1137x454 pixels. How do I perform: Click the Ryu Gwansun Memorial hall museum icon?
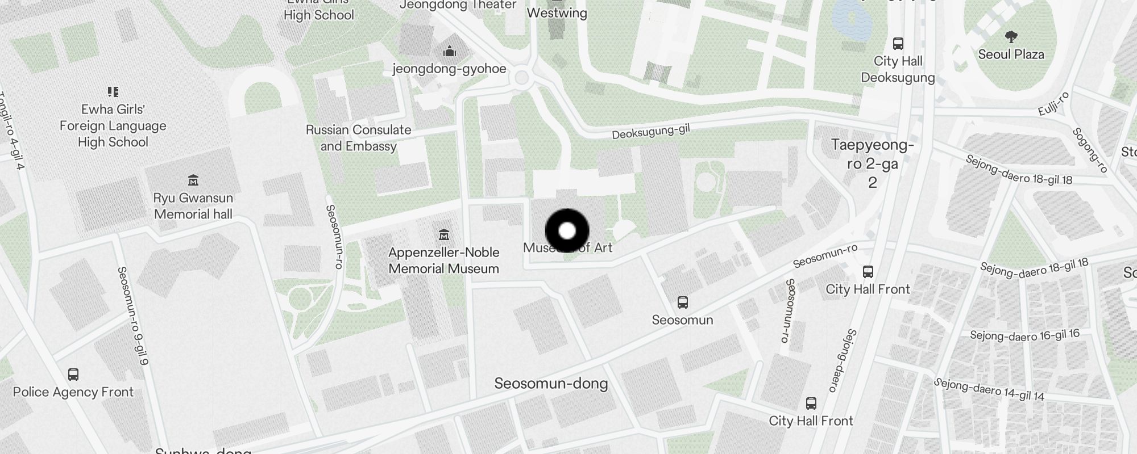tap(193, 180)
